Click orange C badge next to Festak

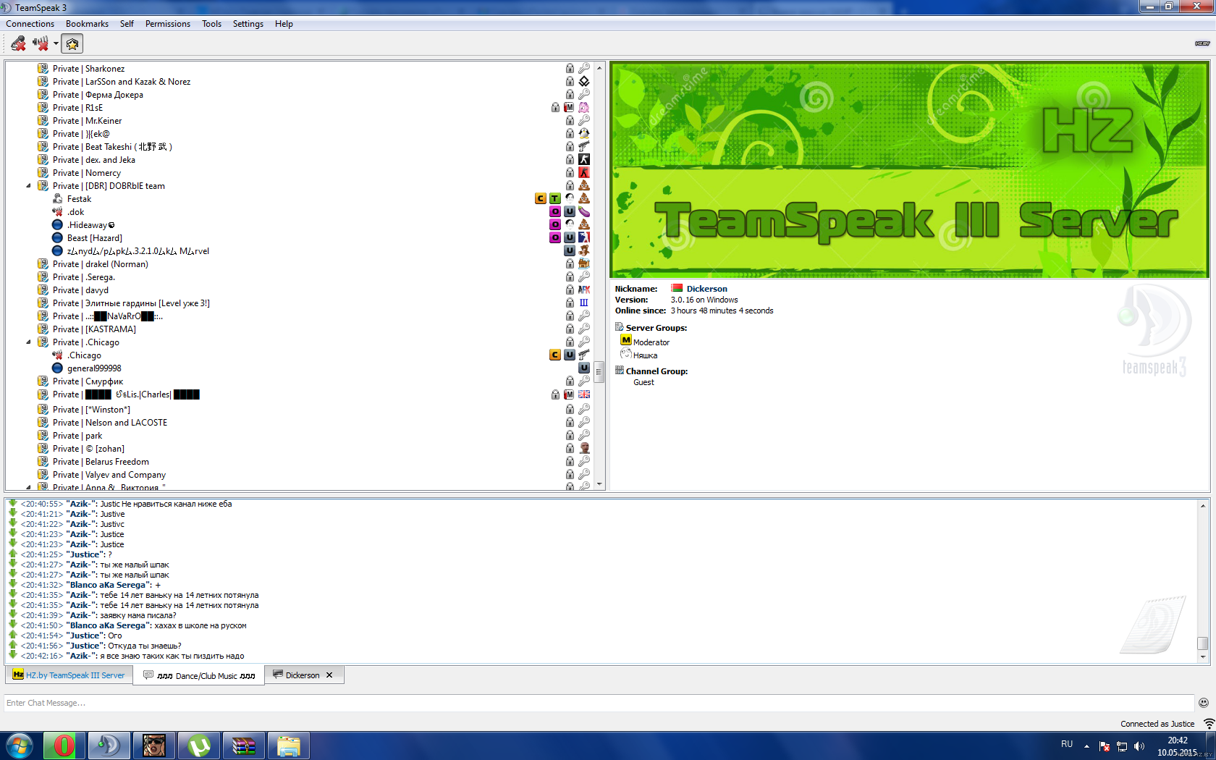[x=541, y=199]
